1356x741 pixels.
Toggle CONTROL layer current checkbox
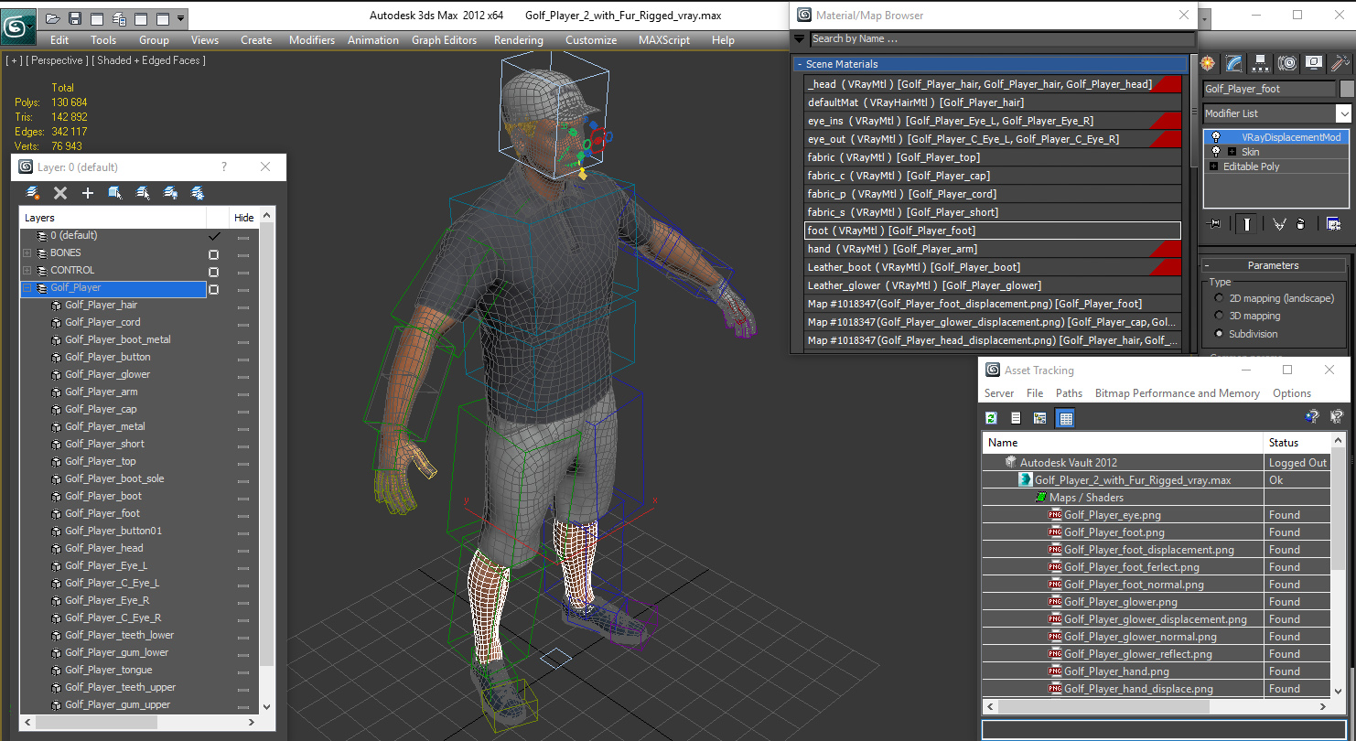click(213, 271)
